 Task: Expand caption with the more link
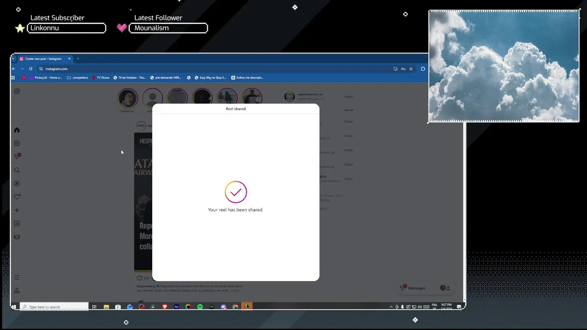235,290
